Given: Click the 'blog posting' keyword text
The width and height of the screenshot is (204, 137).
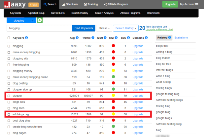Looking at the screenshot, I should (20, 83).
